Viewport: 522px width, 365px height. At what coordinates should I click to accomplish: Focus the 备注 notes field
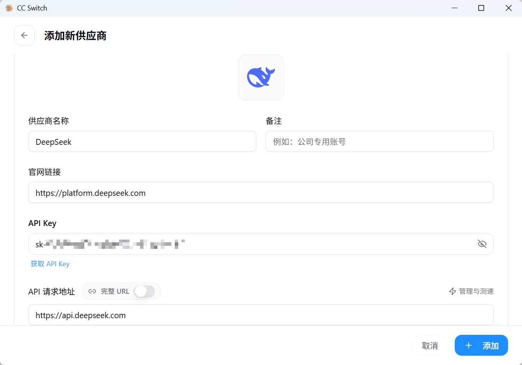[x=380, y=142]
